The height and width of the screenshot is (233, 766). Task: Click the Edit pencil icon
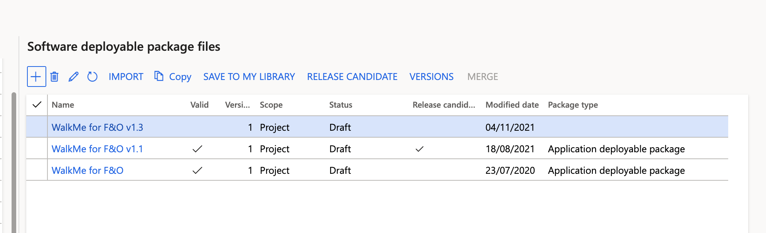73,77
